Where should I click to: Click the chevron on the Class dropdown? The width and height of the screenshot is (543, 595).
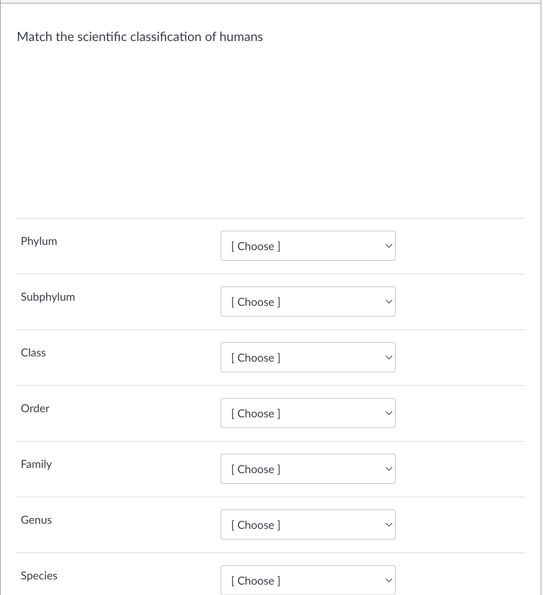[388, 357]
